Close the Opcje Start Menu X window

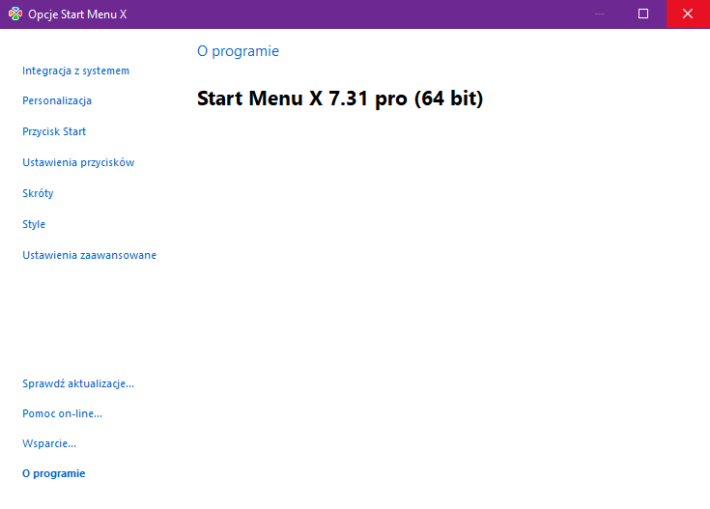tap(688, 14)
